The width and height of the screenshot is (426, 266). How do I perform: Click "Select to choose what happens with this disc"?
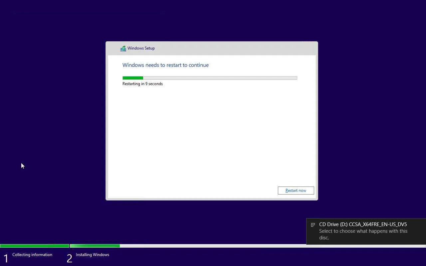point(363,234)
